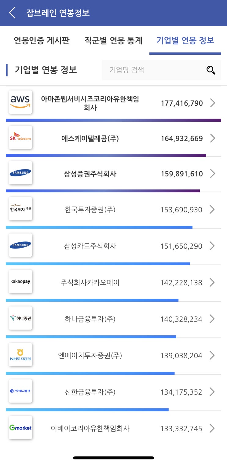Switch to 직군별 연봉 통계 tab
Viewport: 227px width, 464px height.
(113, 41)
